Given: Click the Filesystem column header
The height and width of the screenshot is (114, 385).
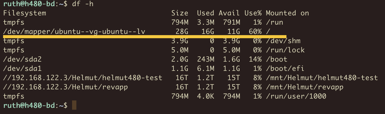Looking at the screenshot, I should click(25, 13).
